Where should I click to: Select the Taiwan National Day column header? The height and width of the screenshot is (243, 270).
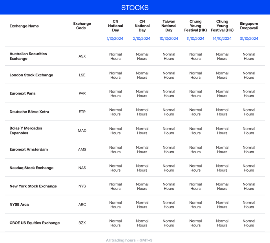tap(169, 26)
